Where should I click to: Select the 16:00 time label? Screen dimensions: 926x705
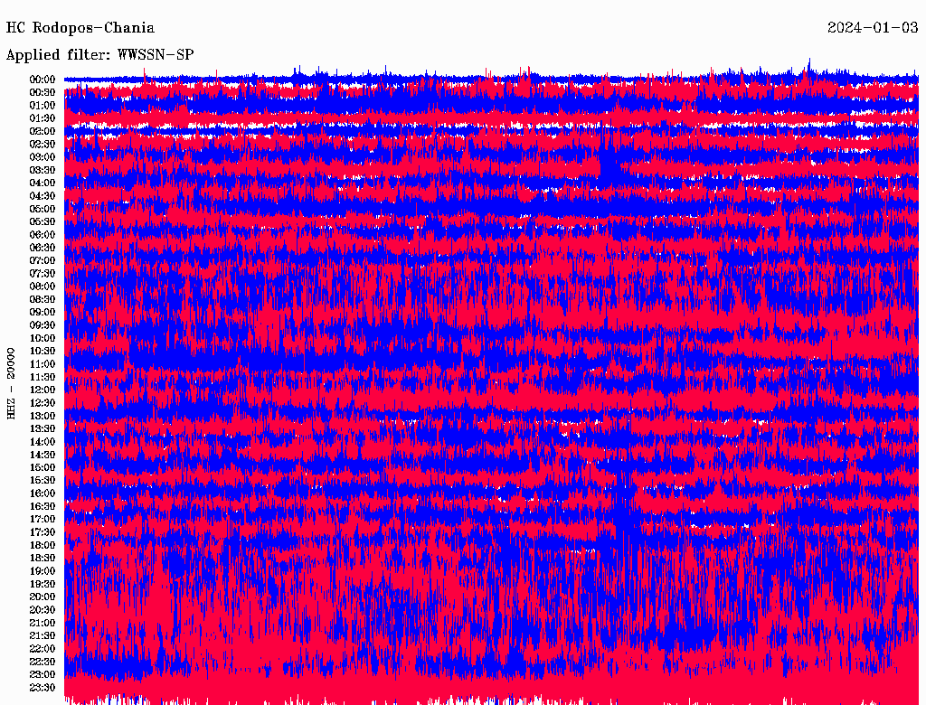pyautogui.click(x=43, y=493)
